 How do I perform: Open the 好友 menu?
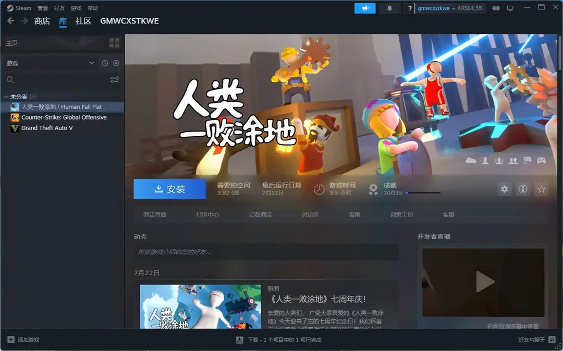coord(59,8)
